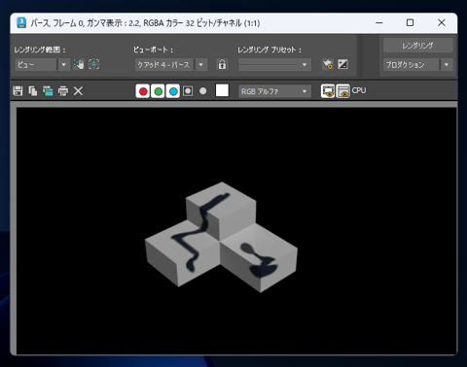Open the environment and effects exposure icon
This screenshot has height=367, width=467.
(342, 64)
